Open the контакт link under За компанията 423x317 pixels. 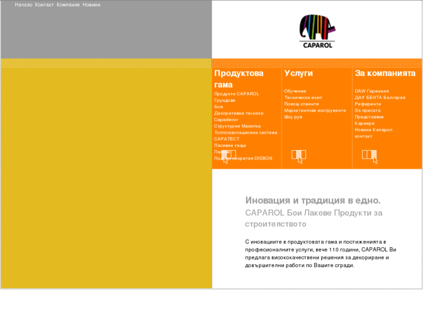pos(364,136)
